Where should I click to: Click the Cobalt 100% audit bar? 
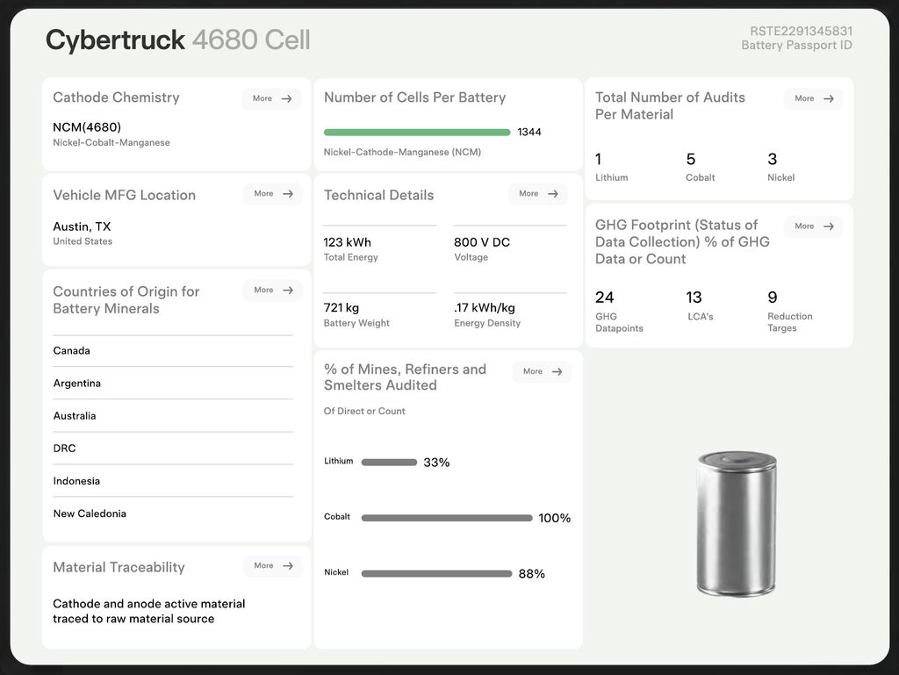pos(447,518)
